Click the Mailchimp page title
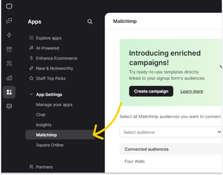Image resolution: width=223 pixels, height=175 pixels. pyautogui.click(x=125, y=21)
